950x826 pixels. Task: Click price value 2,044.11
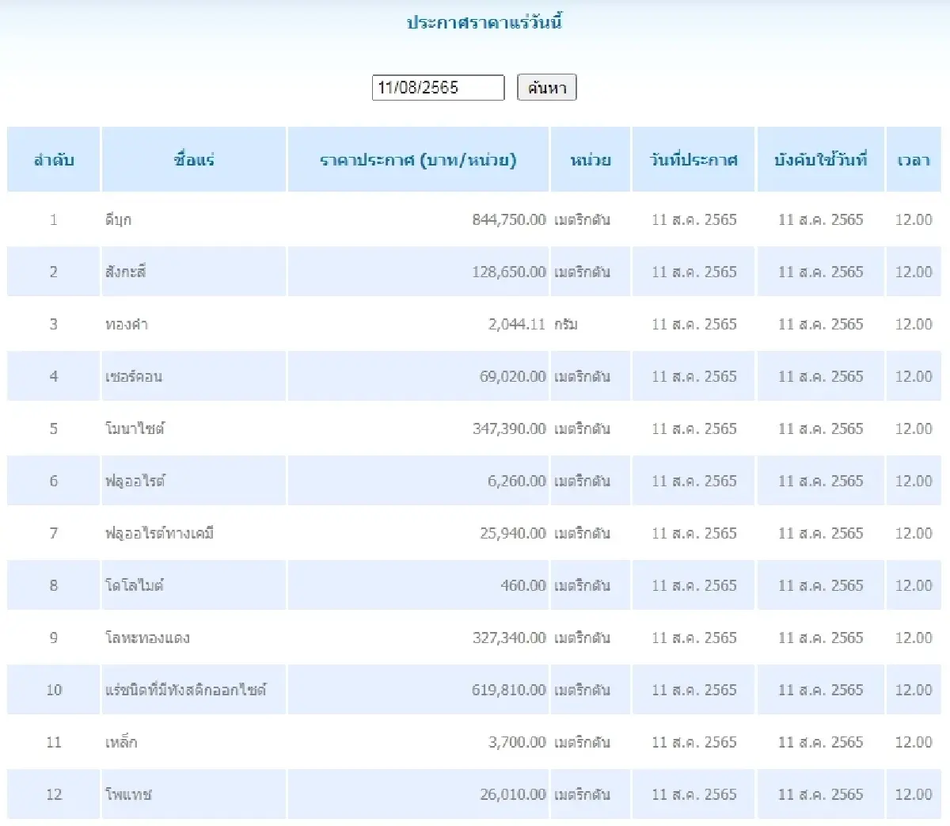[x=517, y=324]
